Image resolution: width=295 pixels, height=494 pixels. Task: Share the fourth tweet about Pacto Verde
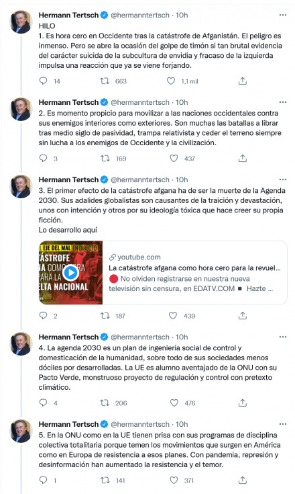tap(243, 403)
